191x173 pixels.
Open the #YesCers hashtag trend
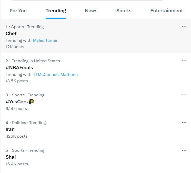click(x=17, y=102)
